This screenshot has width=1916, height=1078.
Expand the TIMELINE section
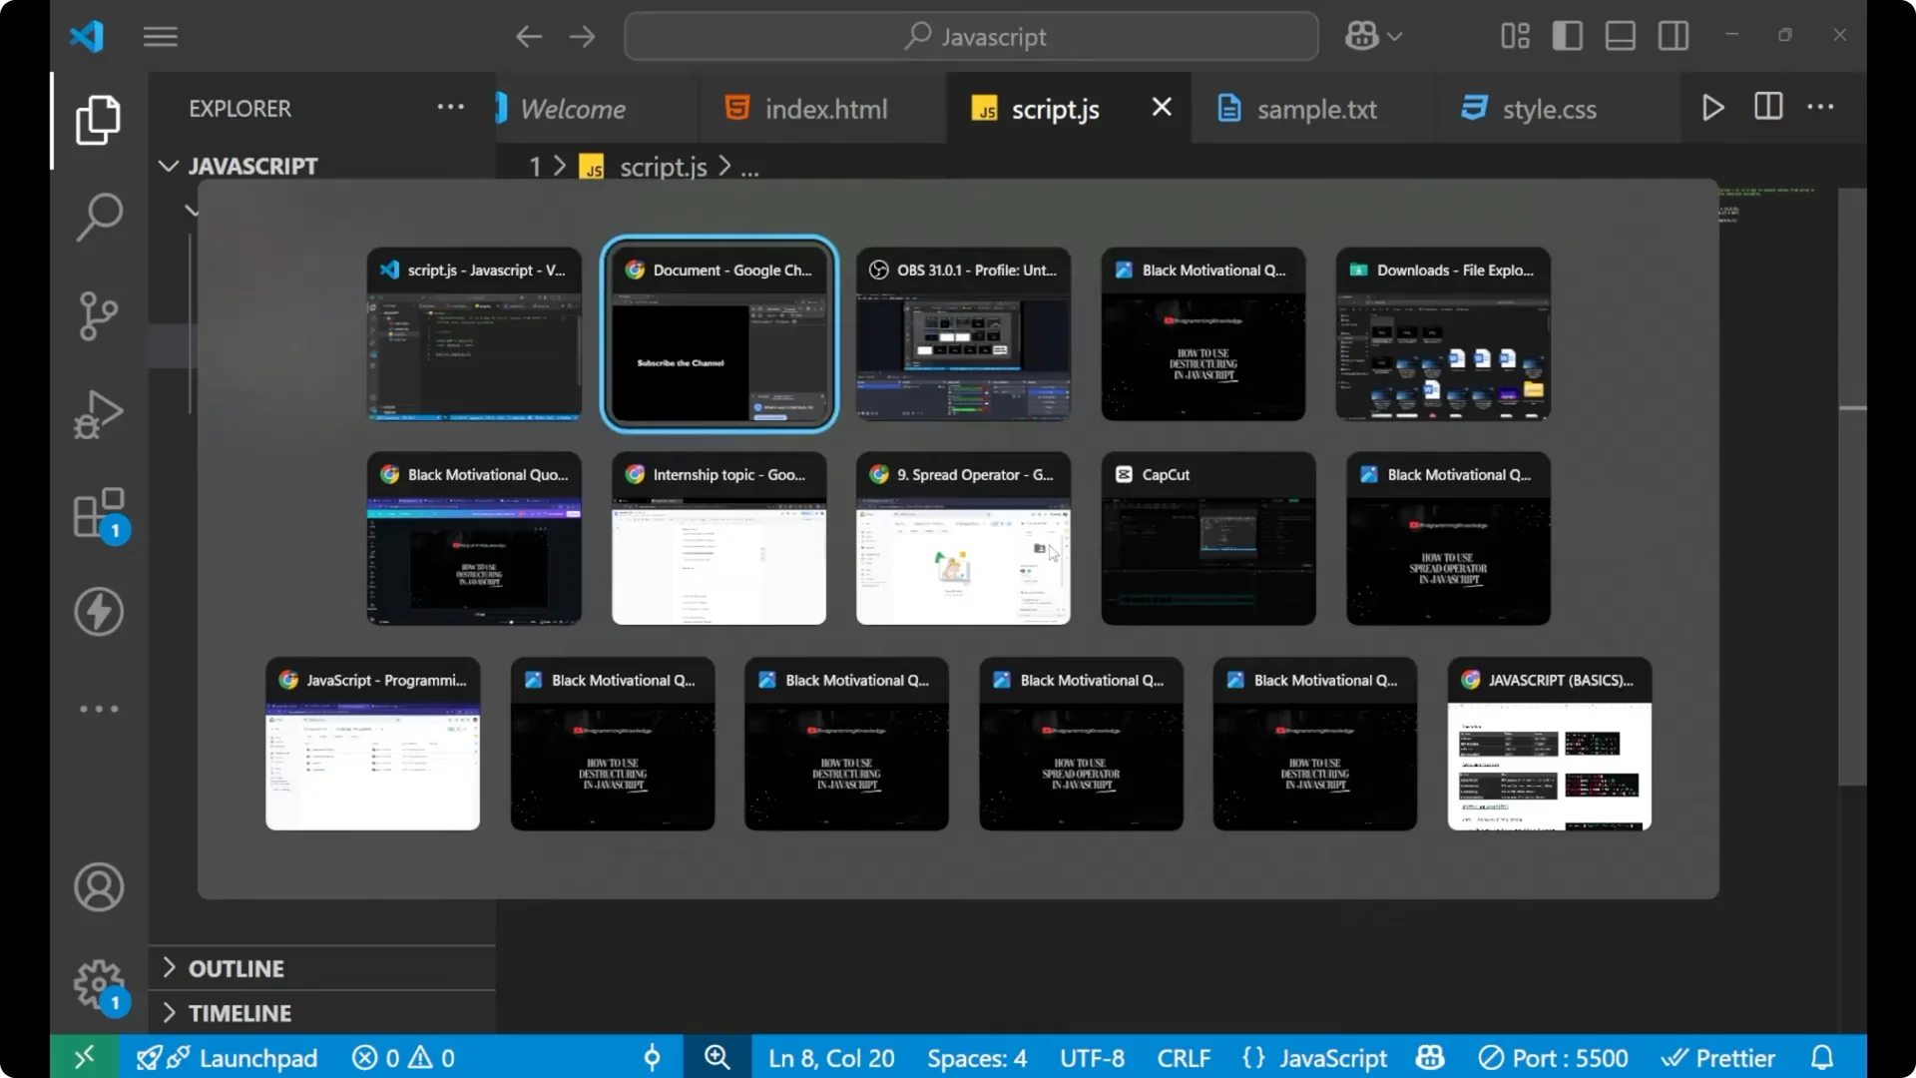tap(239, 1013)
